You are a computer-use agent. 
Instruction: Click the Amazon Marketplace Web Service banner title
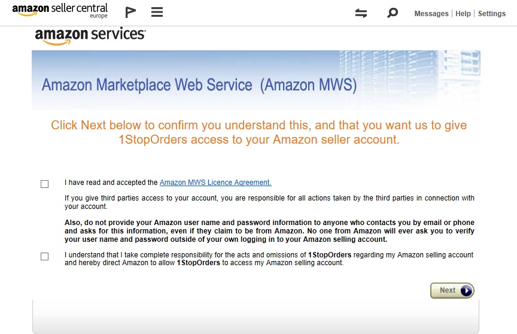[x=199, y=85]
